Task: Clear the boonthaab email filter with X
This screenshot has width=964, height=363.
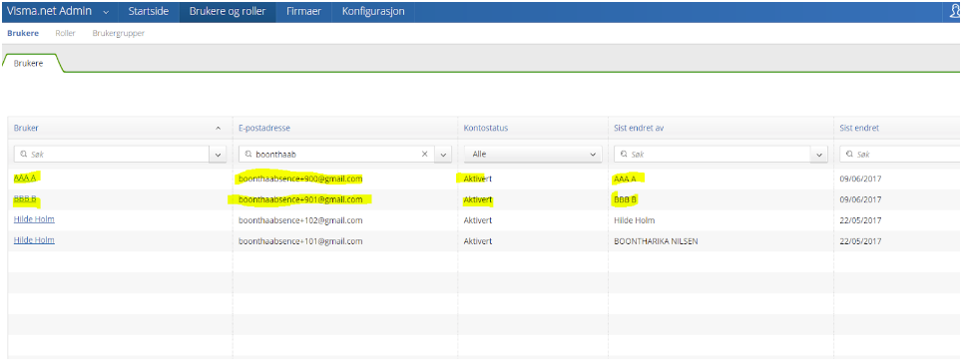Action: (x=424, y=155)
